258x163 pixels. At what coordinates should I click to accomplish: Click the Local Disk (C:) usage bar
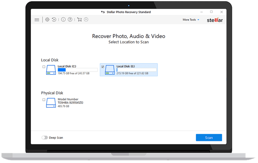coord(78,70)
